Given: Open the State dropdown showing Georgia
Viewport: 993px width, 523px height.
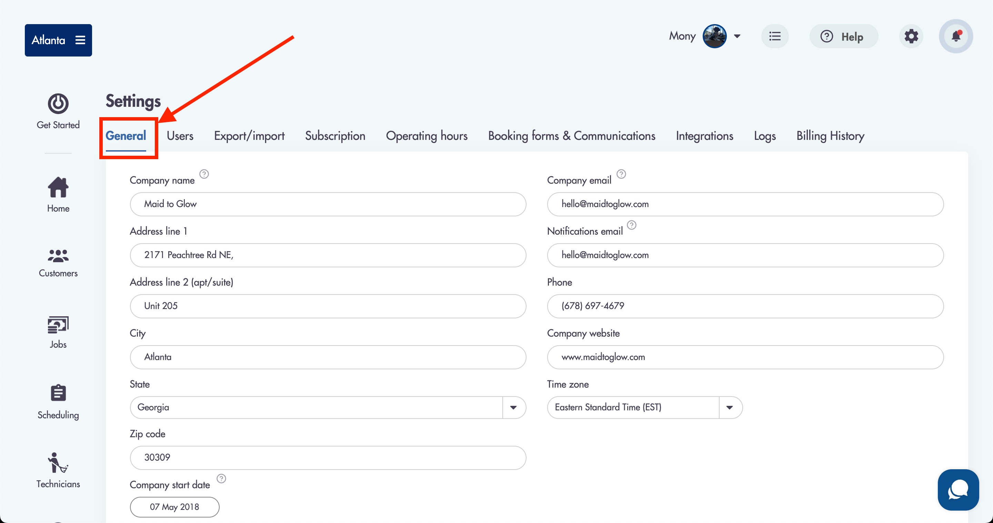Looking at the screenshot, I should pos(328,408).
